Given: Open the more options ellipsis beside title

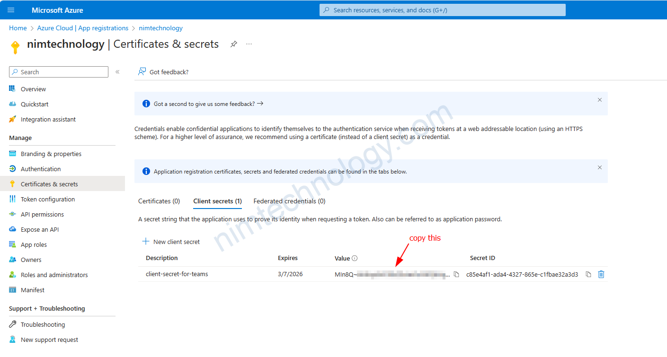Looking at the screenshot, I should click(x=249, y=44).
